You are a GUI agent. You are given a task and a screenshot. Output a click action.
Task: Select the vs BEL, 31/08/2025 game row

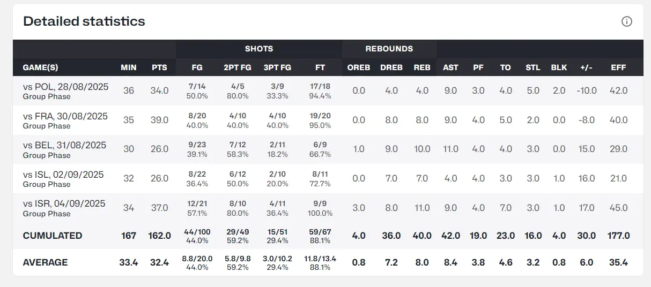[64, 146]
